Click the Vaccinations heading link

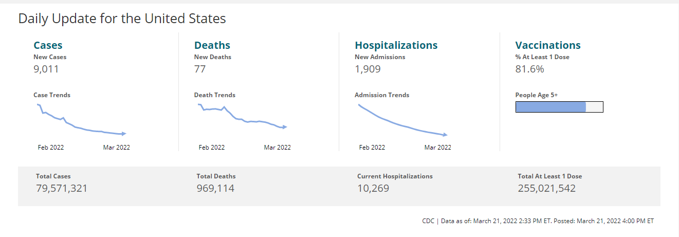pyautogui.click(x=547, y=45)
